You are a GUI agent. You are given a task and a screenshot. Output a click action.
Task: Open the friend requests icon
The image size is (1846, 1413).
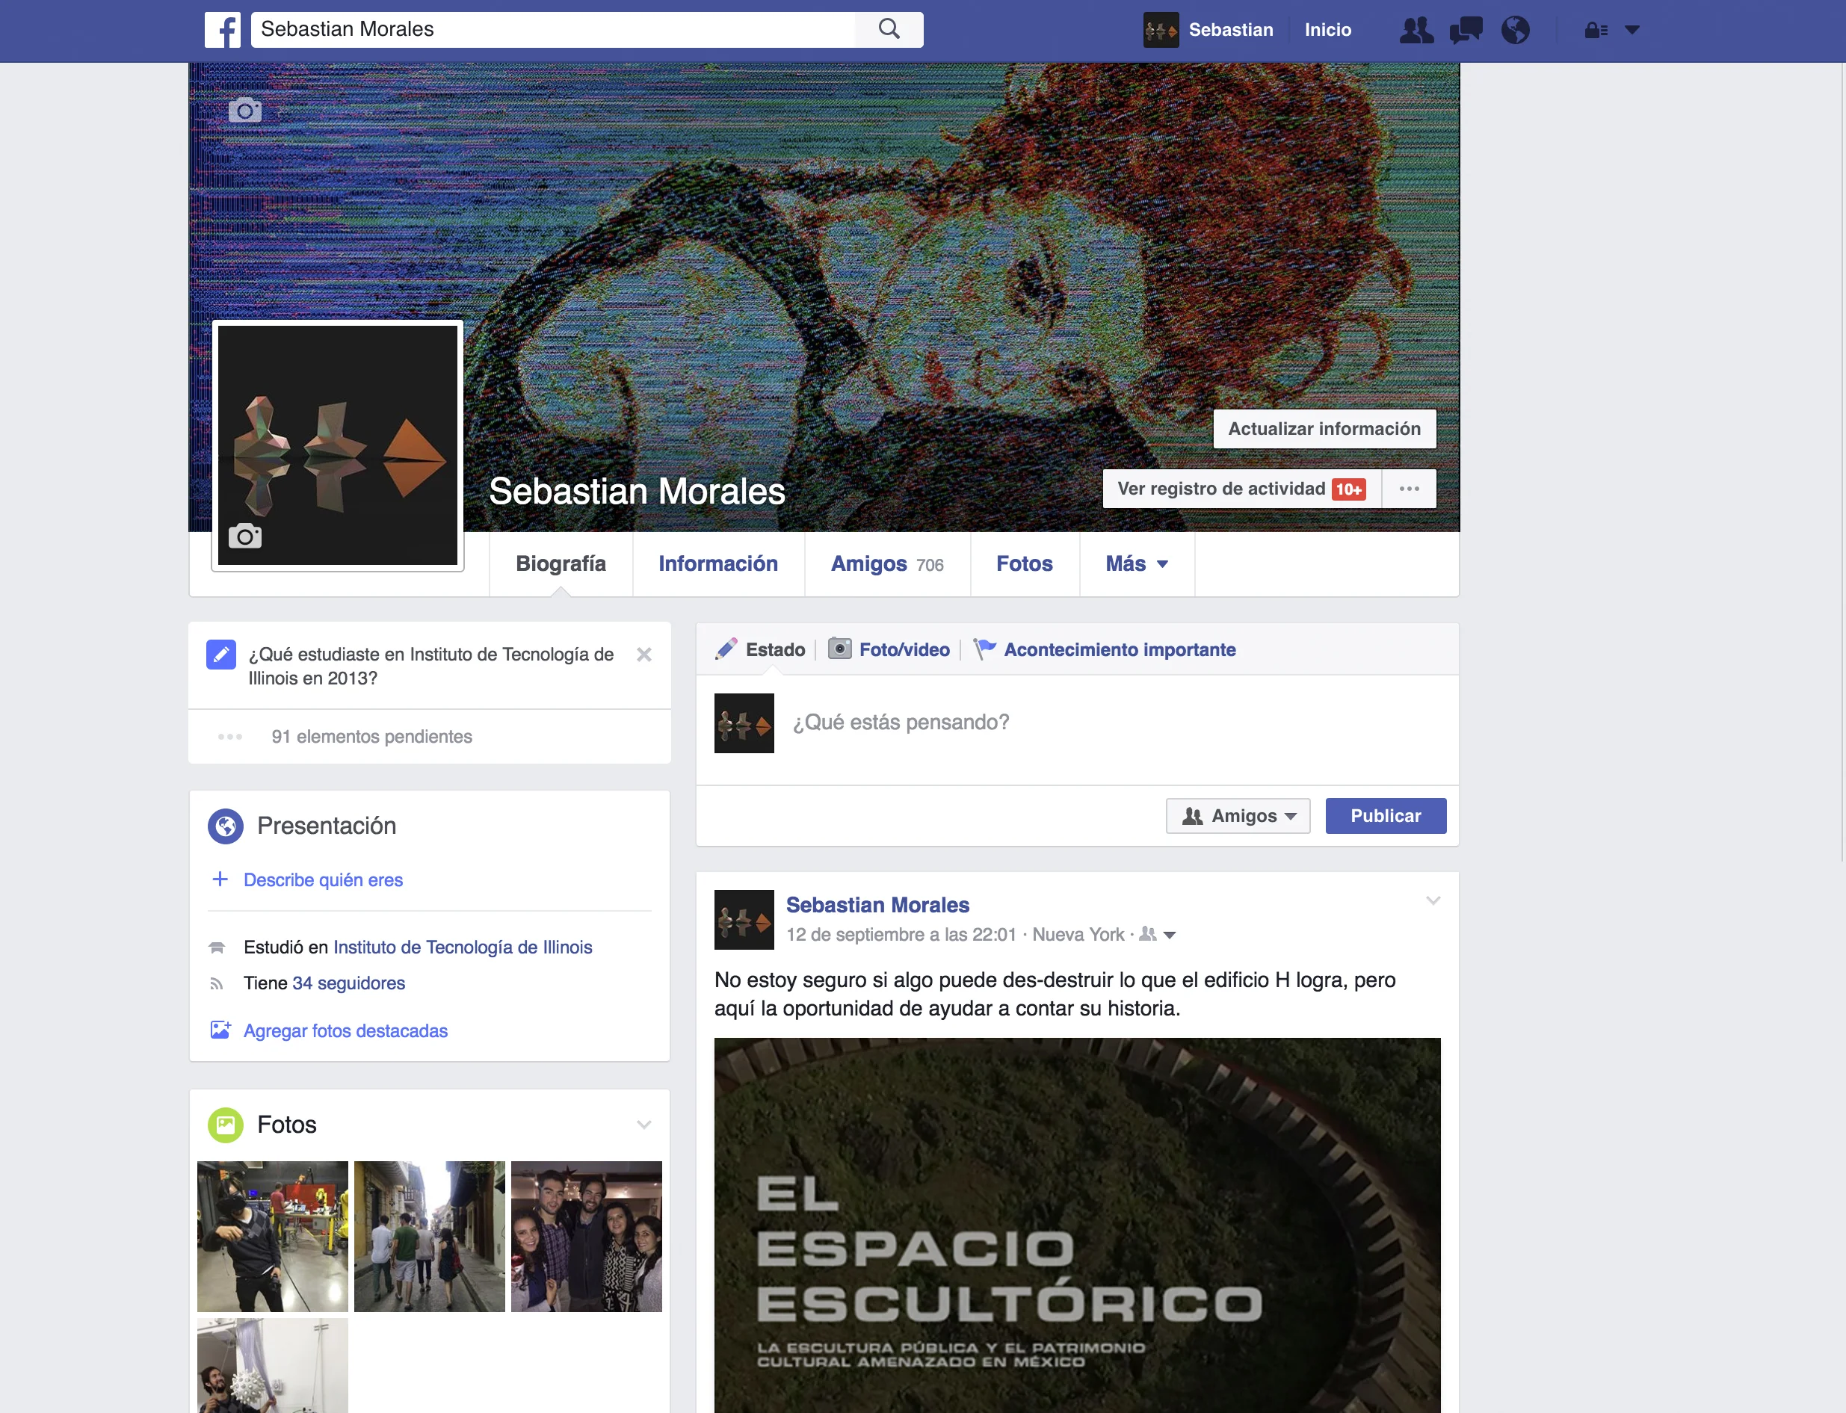pyautogui.click(x=1416, y=31)
